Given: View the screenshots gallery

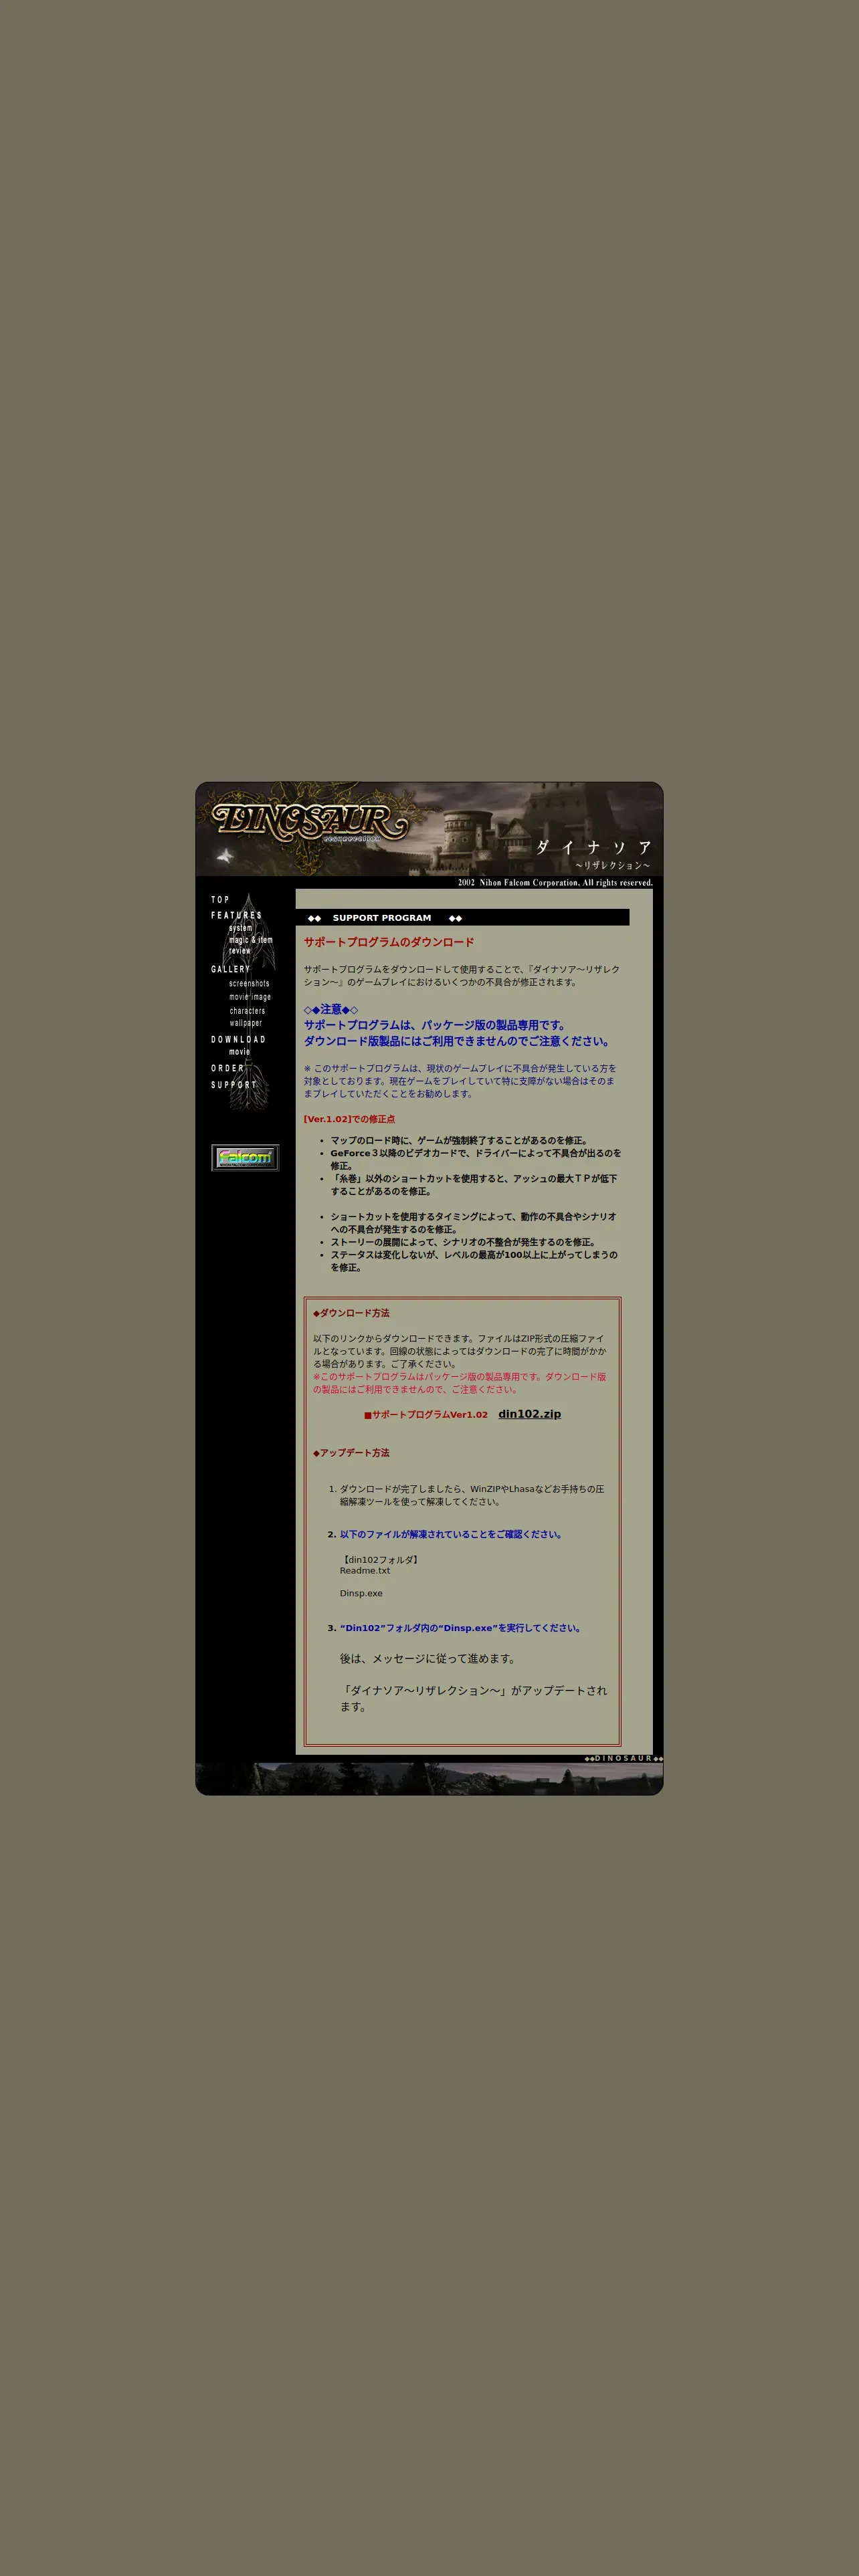Looking at the screenshot, I should [x=249, y=984].
